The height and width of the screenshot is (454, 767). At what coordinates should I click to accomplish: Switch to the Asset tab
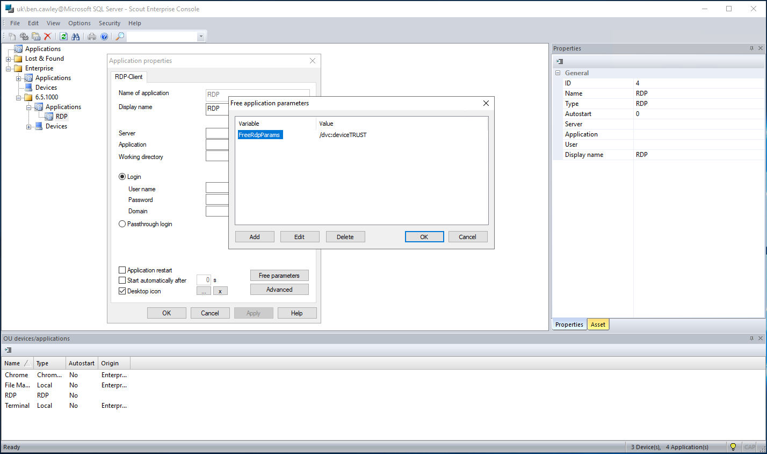tap(598, 324)
